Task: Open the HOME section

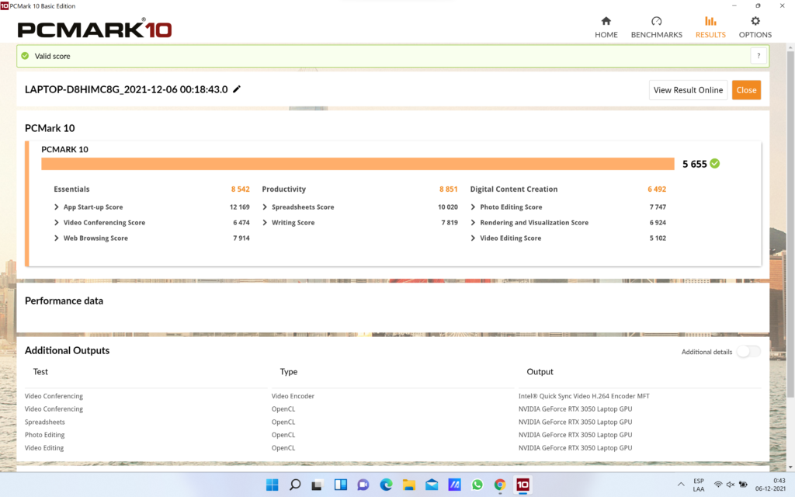Action: coord(606,26)
